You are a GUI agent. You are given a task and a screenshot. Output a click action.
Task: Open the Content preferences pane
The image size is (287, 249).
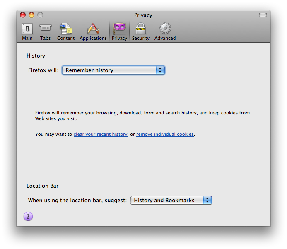point(66,31)
